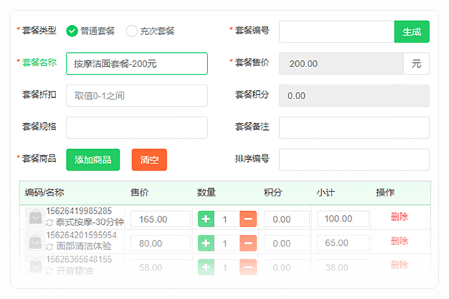The image size is (449, 299).
Task: Click product code 15626419985285
Action: 79,211
